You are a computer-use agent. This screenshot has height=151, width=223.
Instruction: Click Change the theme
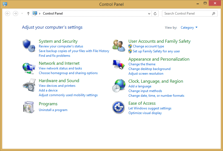tap(142, 64)
